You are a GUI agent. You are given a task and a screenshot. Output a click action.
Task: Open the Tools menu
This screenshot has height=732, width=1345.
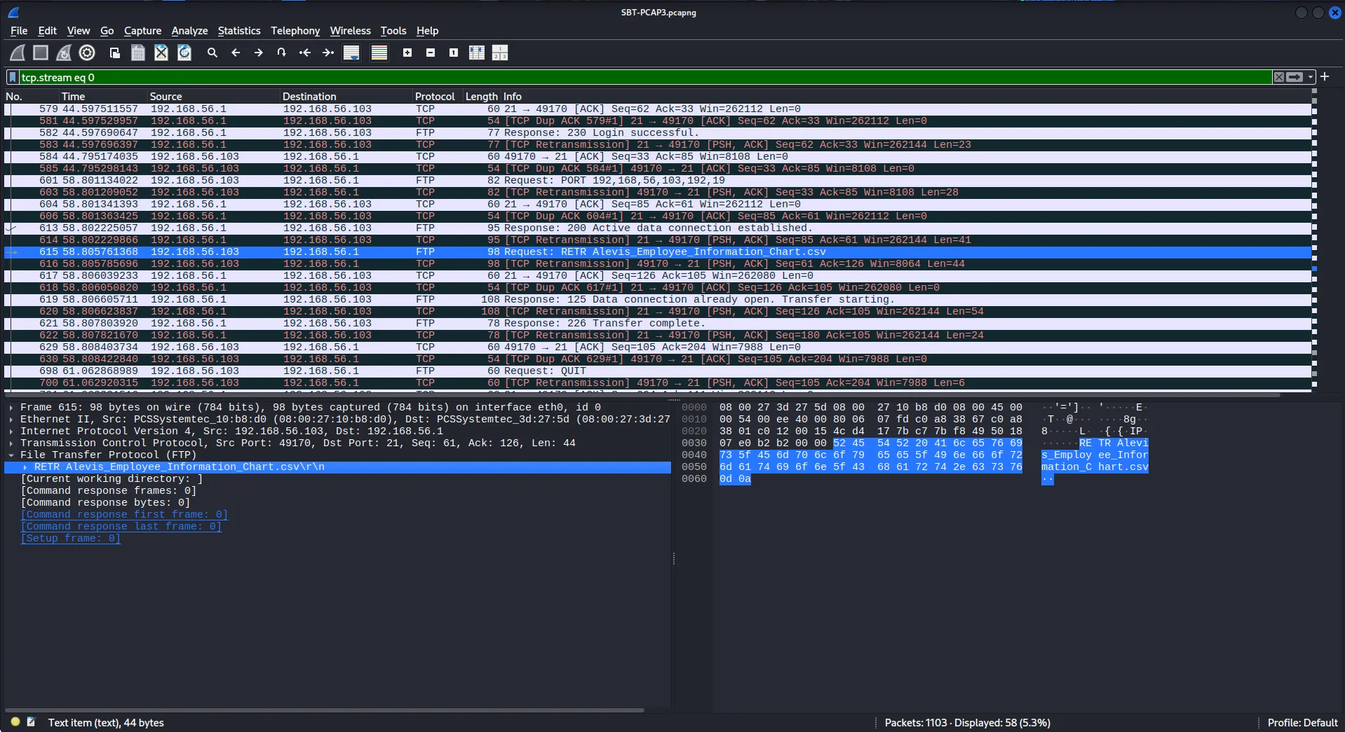[393, 31]
